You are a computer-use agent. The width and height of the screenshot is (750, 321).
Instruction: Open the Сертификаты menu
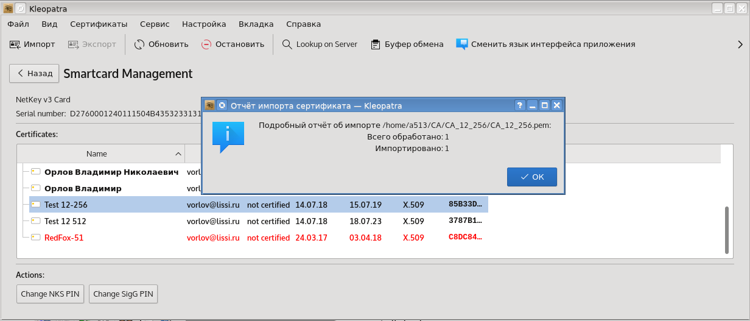pyautogui.click(x=99, y=24)
